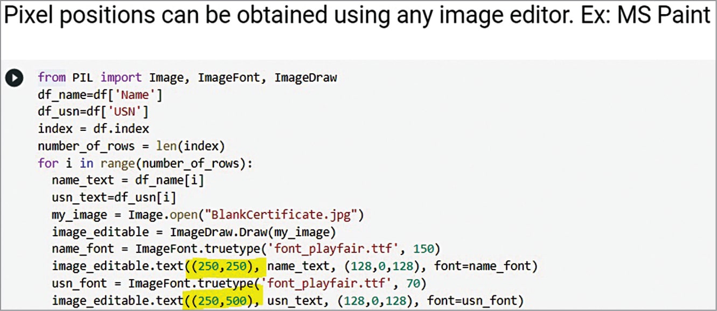Click the heading text about pixel positions

pos(358,17)
